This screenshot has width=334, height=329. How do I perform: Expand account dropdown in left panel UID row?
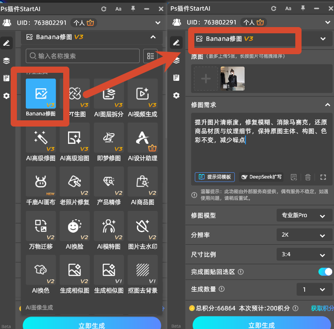[158, 23]
